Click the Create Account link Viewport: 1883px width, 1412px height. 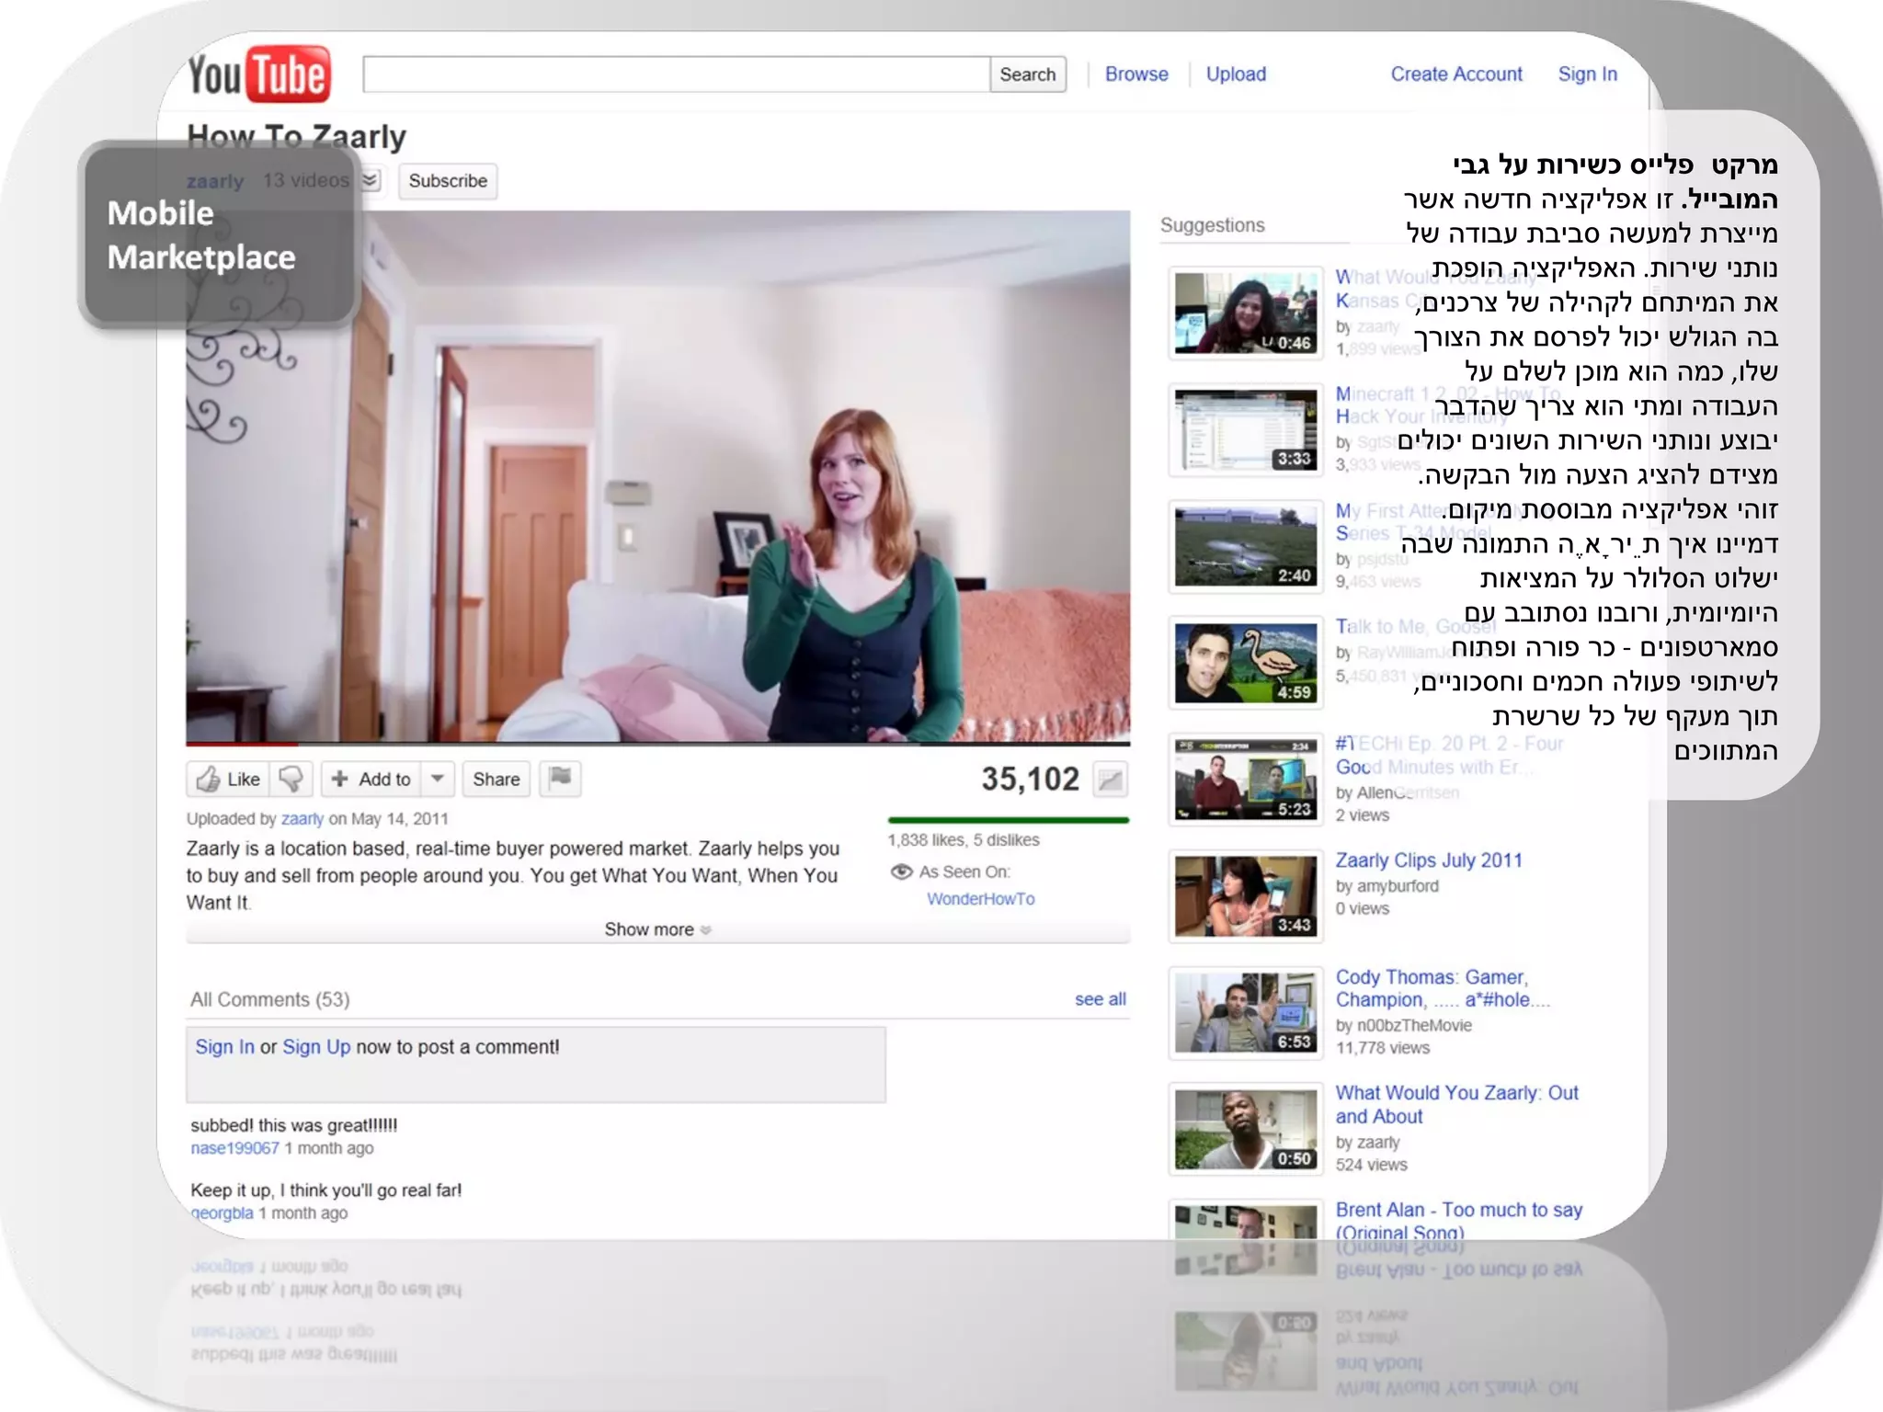1455,74
